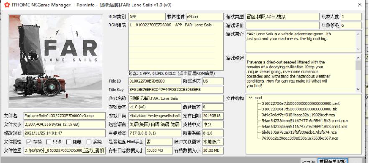Click the 玩家人数 field showing 1
The image size is (369, 163).
click(x=351, y=17)
